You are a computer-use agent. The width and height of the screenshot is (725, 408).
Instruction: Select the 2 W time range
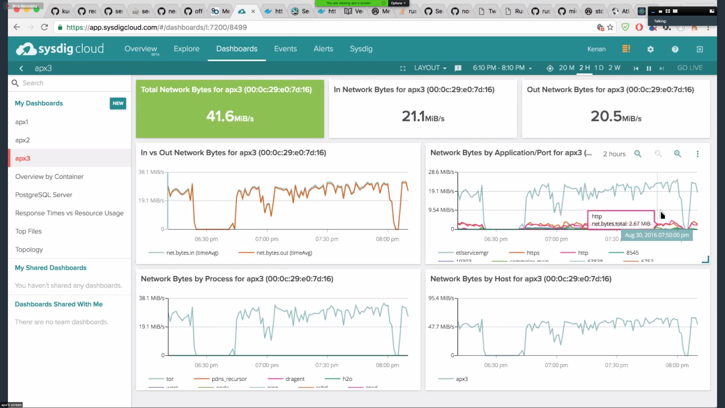[x=614, y=68]
